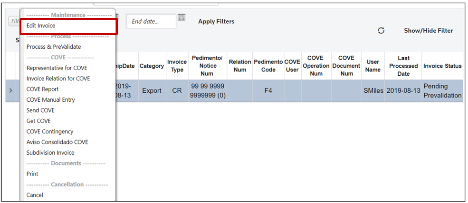The image size is (468, 203).
Task: Click Invoice Status column header
Action: tap(442, 66)
